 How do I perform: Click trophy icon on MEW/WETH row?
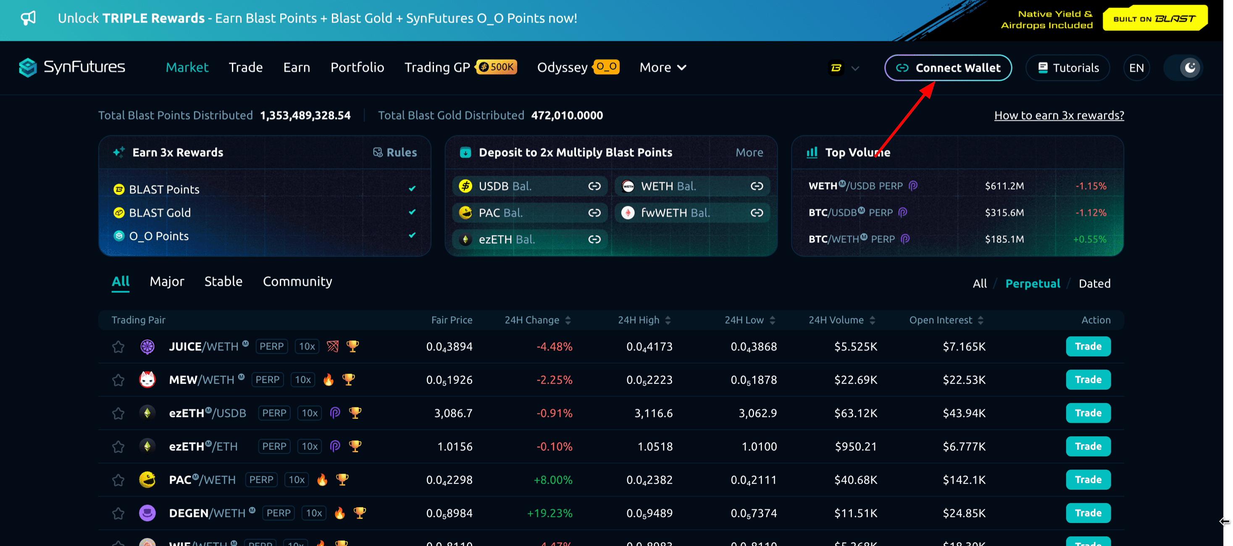pos(348,379)
